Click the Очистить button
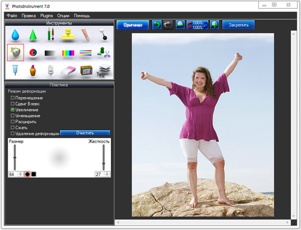 84,133
